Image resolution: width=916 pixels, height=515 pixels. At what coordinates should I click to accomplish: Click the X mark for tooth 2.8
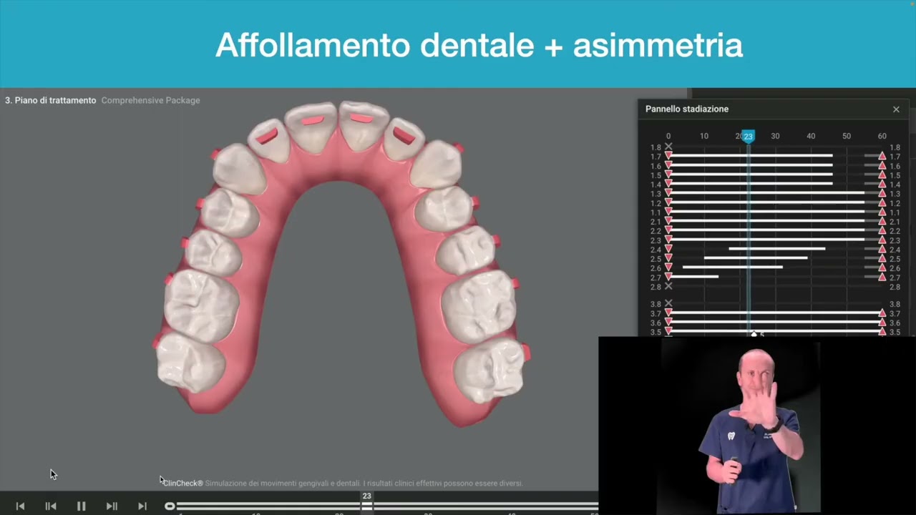[x=668, y=286]
